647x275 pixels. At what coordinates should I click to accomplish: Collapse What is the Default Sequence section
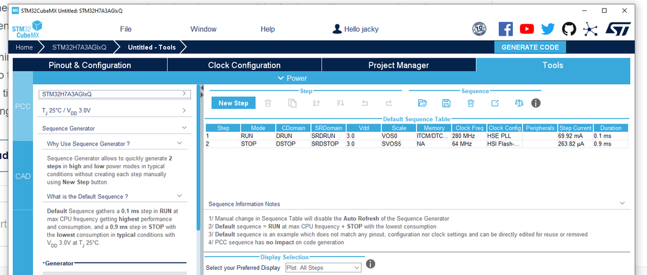pyautogui.click(x=179, y=196)
